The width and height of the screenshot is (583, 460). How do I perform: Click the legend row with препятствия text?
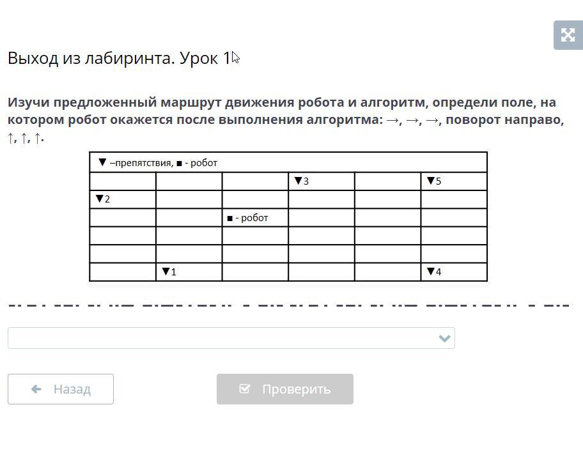pos(288,162)
